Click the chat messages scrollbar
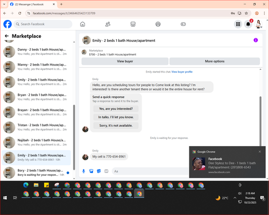This screenshot has height=215, width=269. coord(260,121)
